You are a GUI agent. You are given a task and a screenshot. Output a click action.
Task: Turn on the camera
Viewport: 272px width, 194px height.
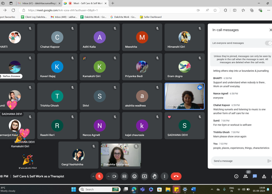(x=114, y=176)
